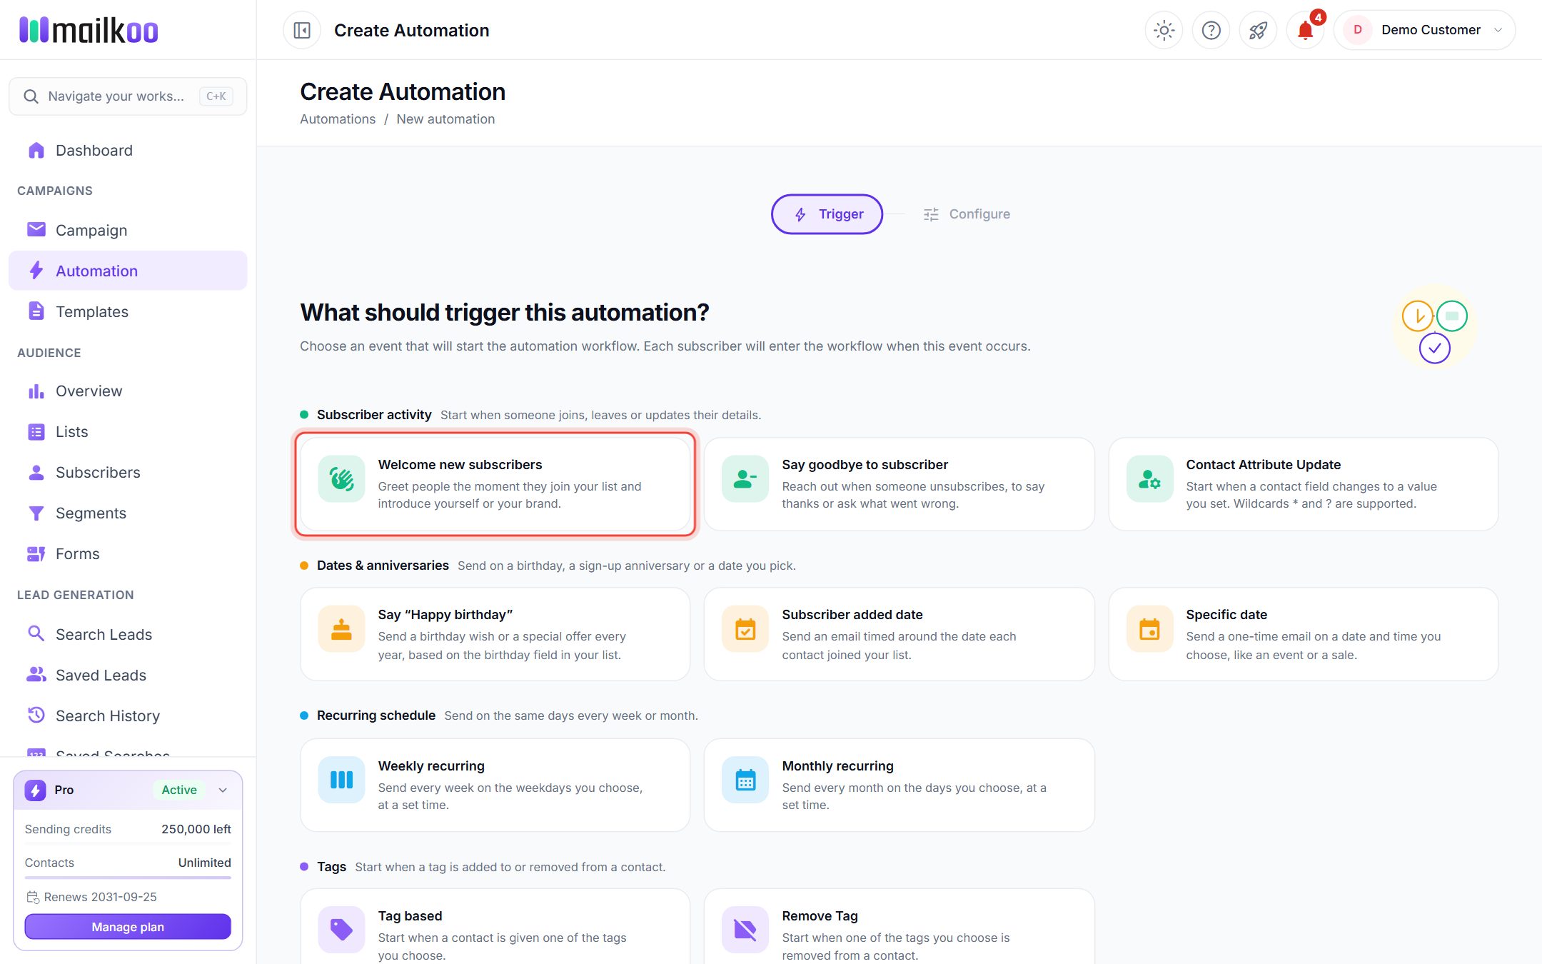1542x964 pixels.
Task: Focus the Navigate your workspace search field
Action: coord(128,96)
